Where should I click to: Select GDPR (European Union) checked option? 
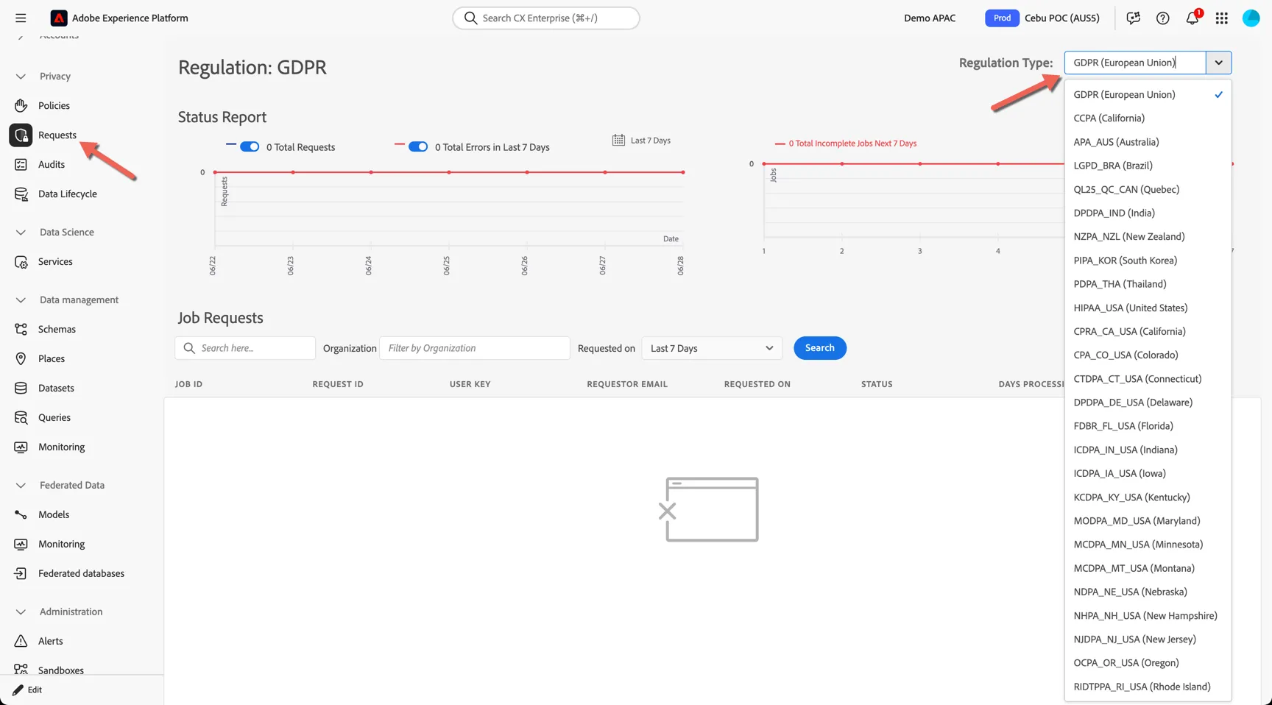point(1148,94)
